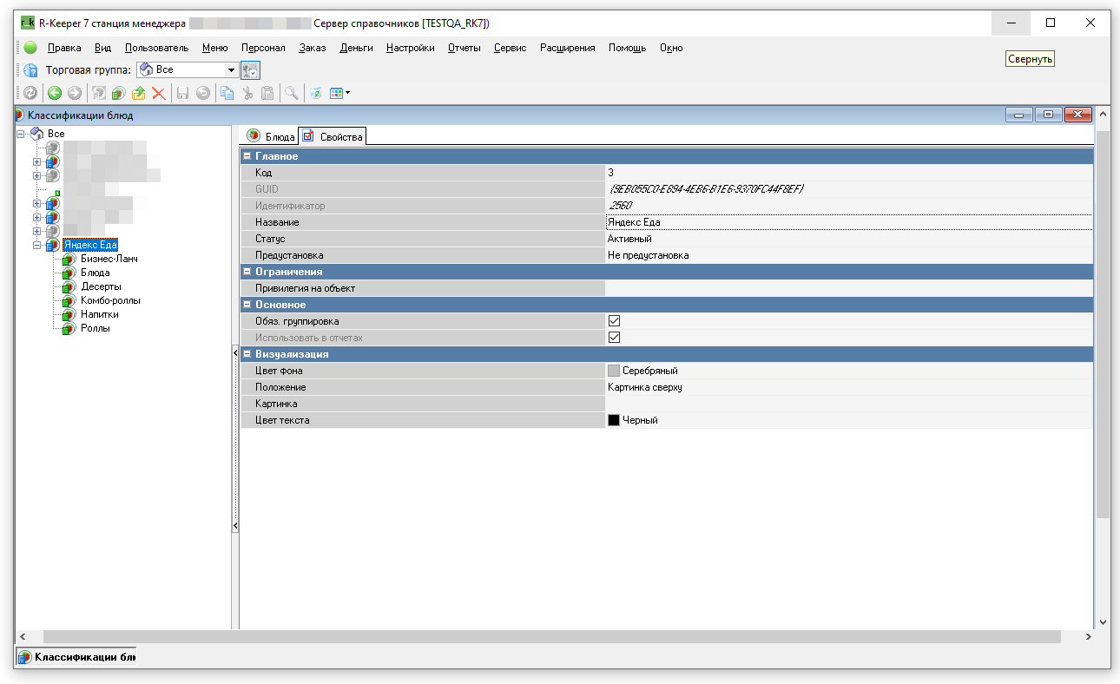Click the Название field with Яндекс Еда
The image size is (1120, 684).
point(847,222)
